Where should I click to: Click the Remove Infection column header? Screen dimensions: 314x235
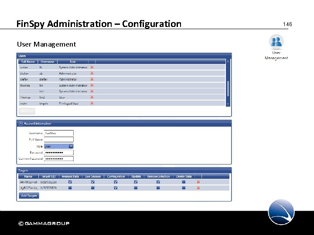[158, 176]
